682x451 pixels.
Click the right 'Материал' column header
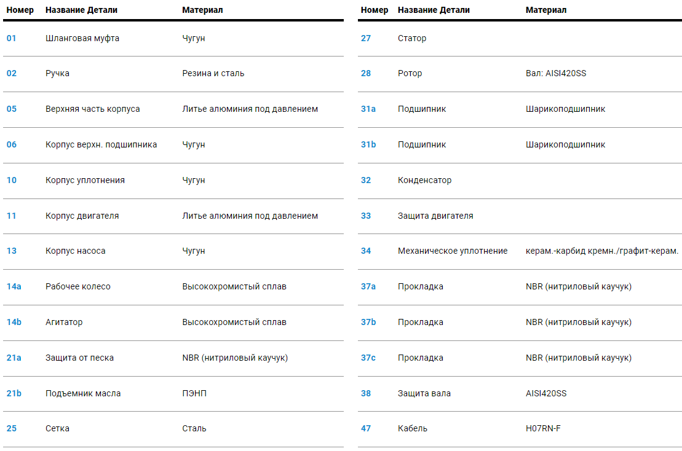546,10
